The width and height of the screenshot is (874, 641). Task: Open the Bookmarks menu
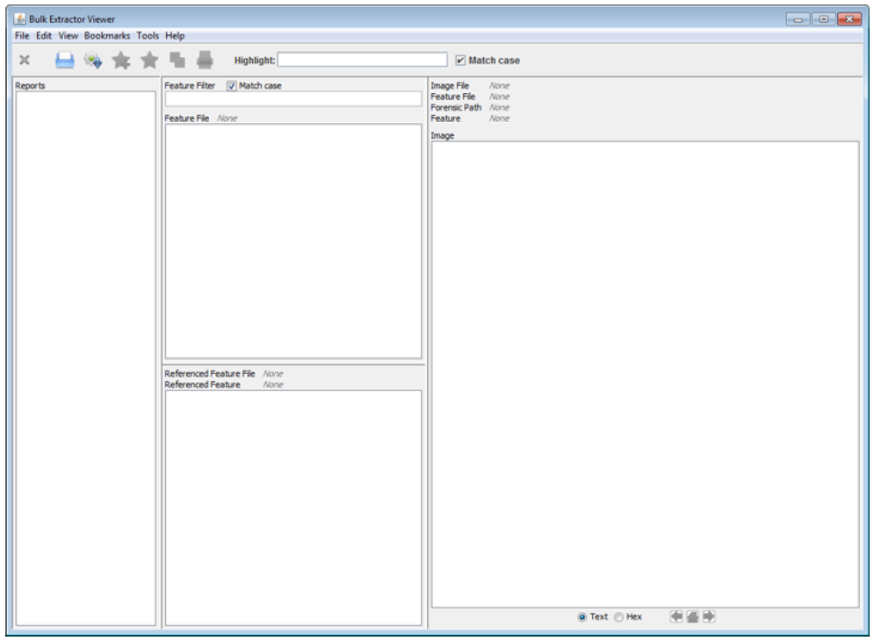tap(107, 36)
